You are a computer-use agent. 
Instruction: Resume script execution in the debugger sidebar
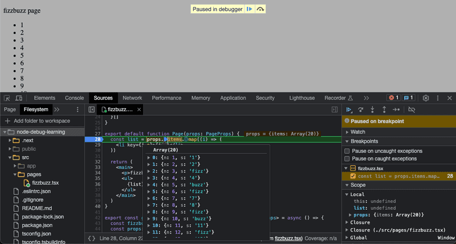tap(349, 109)
